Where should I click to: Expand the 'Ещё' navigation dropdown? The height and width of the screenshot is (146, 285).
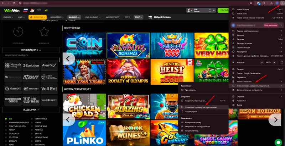point(138,17)
